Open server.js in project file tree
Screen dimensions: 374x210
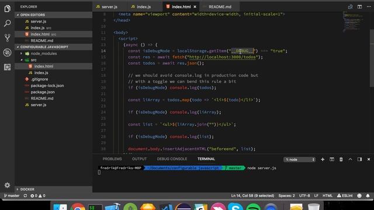tap(53, 105)
